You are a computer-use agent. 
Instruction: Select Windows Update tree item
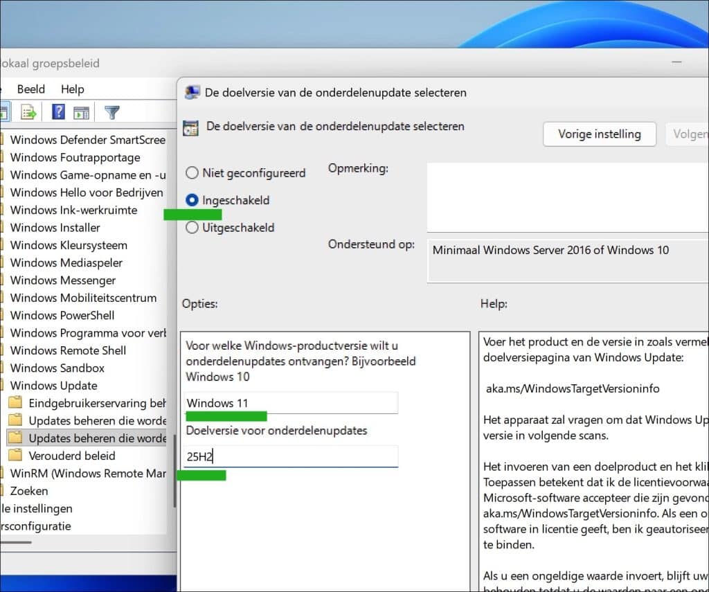point(53,386)
